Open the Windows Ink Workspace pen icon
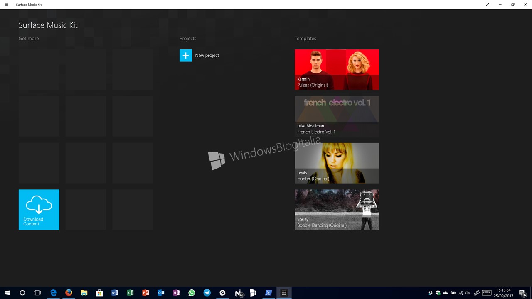Image resolution: width=532 pixels, height=299 pixels. click(477, 293)
